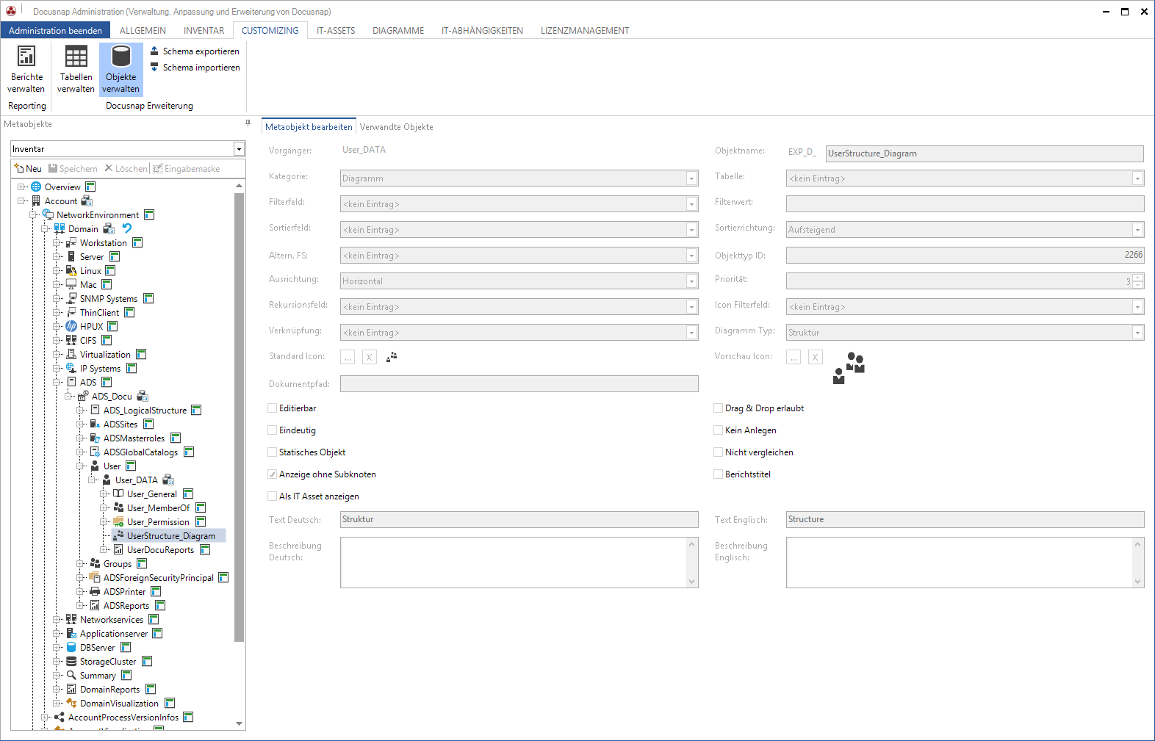The height and width of the screenshot is (741, 1155).
Task: Click the Objektname input field
Action: pos(985,153)
